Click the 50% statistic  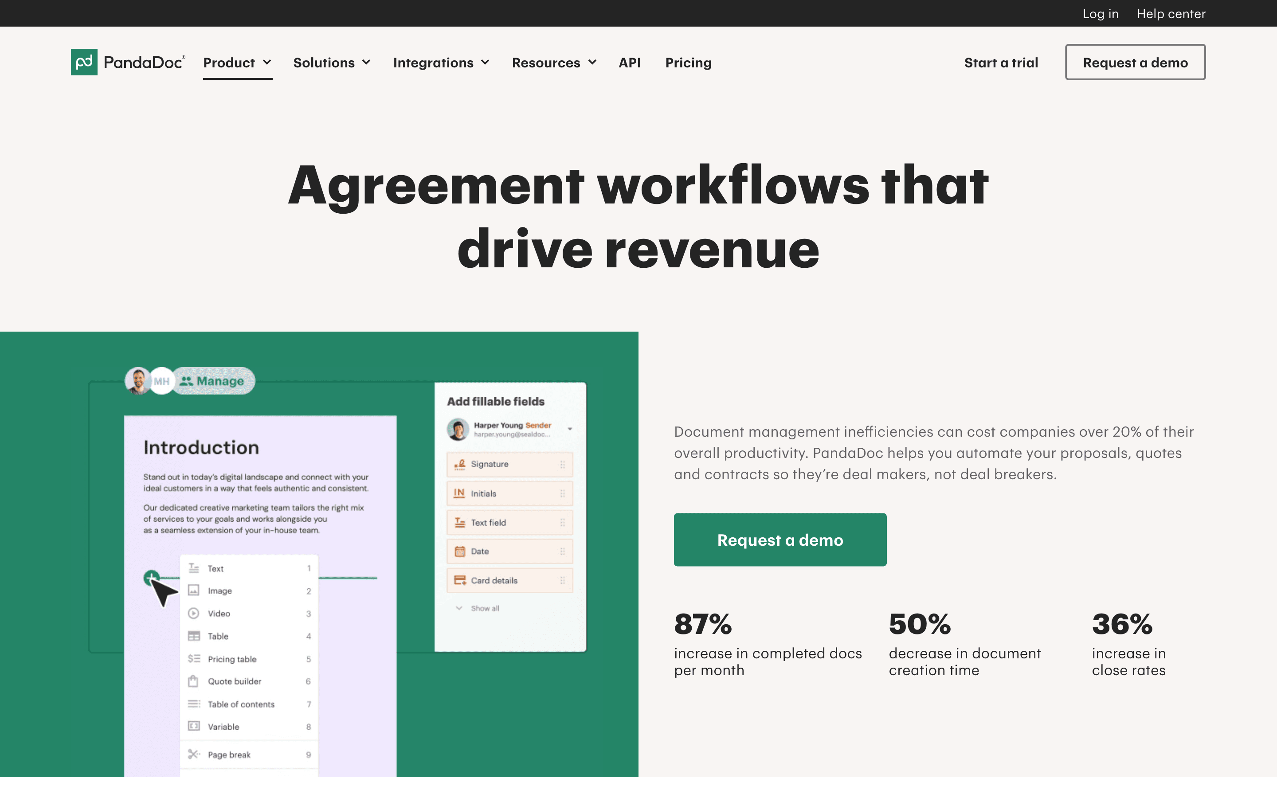coord(920,624)
